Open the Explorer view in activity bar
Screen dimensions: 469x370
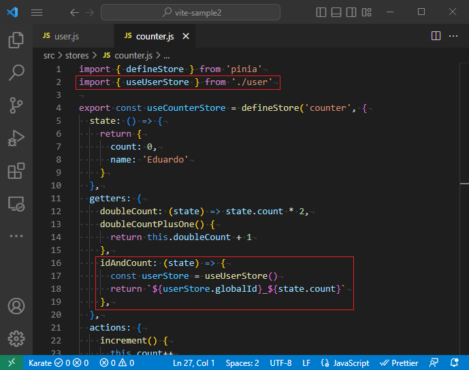(x=16, y=39)
